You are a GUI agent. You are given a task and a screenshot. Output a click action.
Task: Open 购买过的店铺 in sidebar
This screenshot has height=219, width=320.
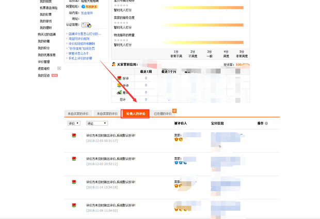[47, 34]
